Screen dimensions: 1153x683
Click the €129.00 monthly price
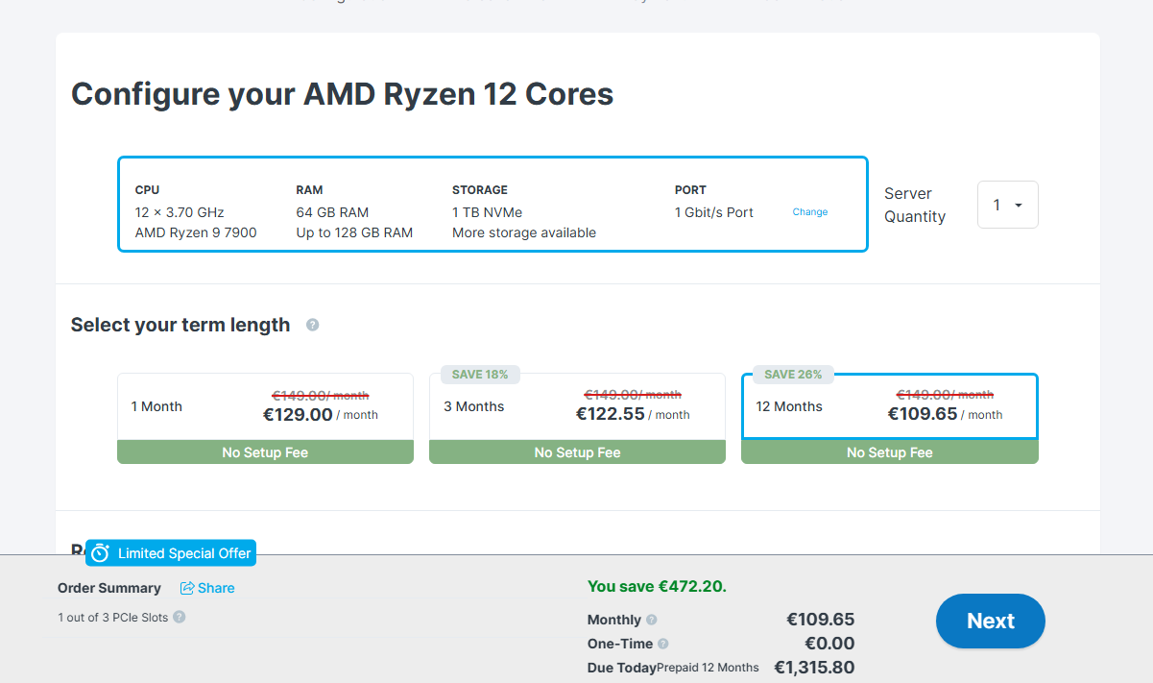298,415
